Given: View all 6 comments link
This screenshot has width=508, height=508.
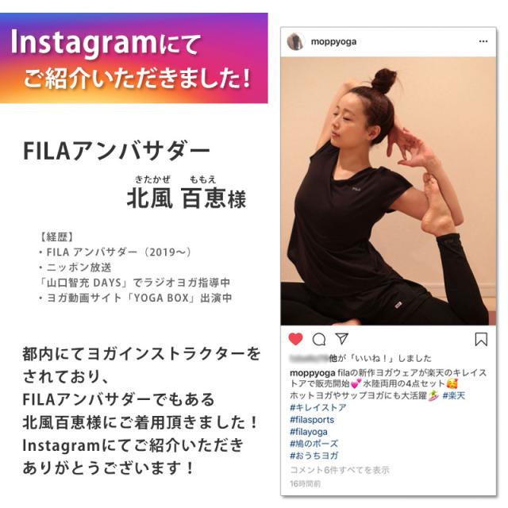Looking at the screenshot, I should point(339,470).
